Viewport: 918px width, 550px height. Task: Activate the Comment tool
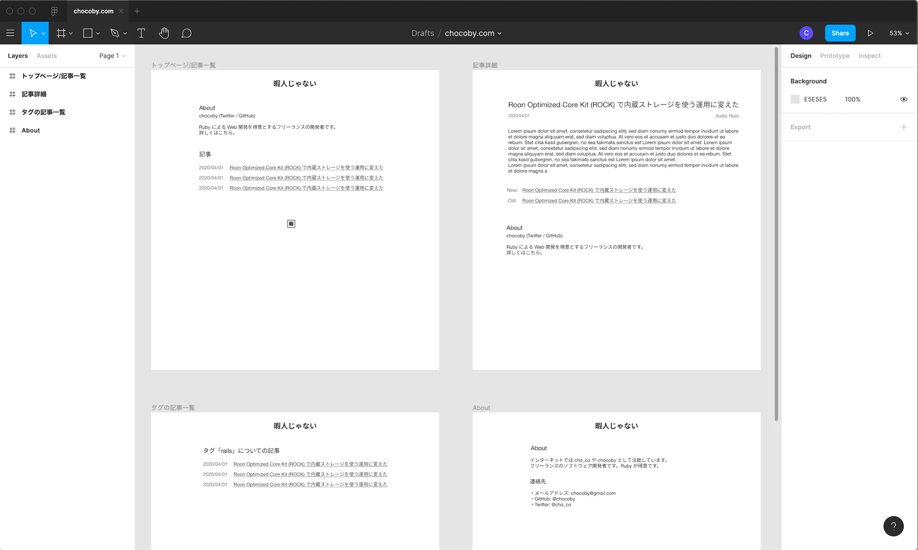point(187,33)
